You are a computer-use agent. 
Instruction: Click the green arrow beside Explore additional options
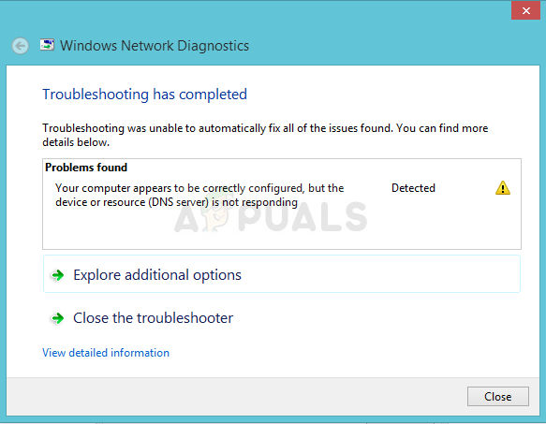(x=58, y=275)
